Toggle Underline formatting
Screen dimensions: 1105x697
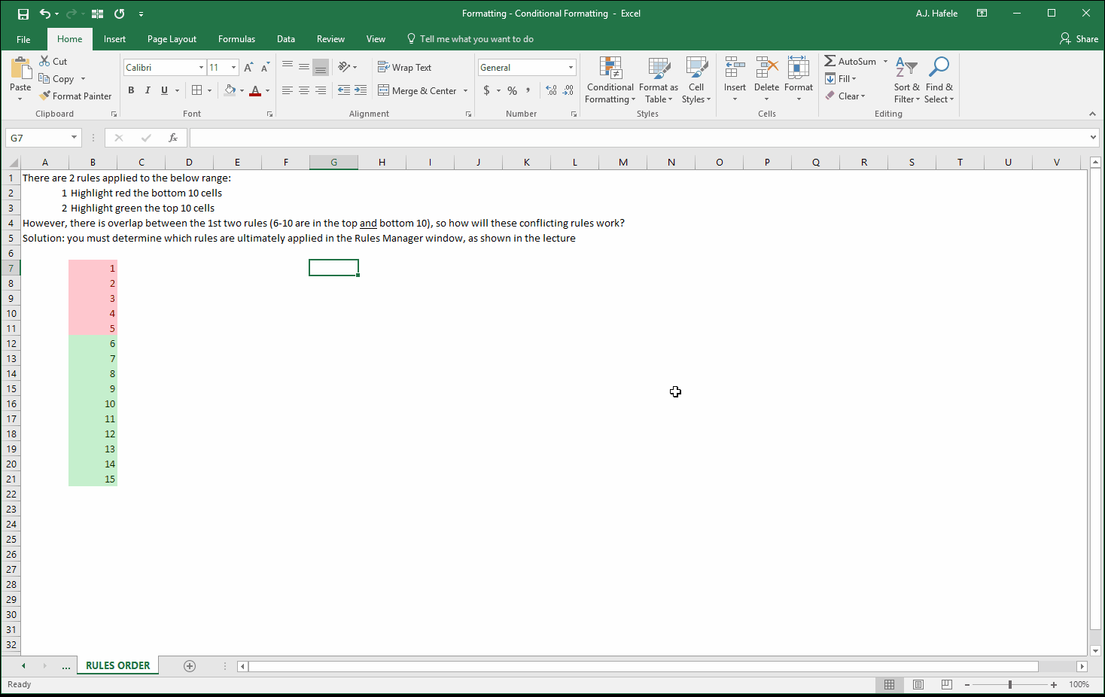[x=164, y=90]
